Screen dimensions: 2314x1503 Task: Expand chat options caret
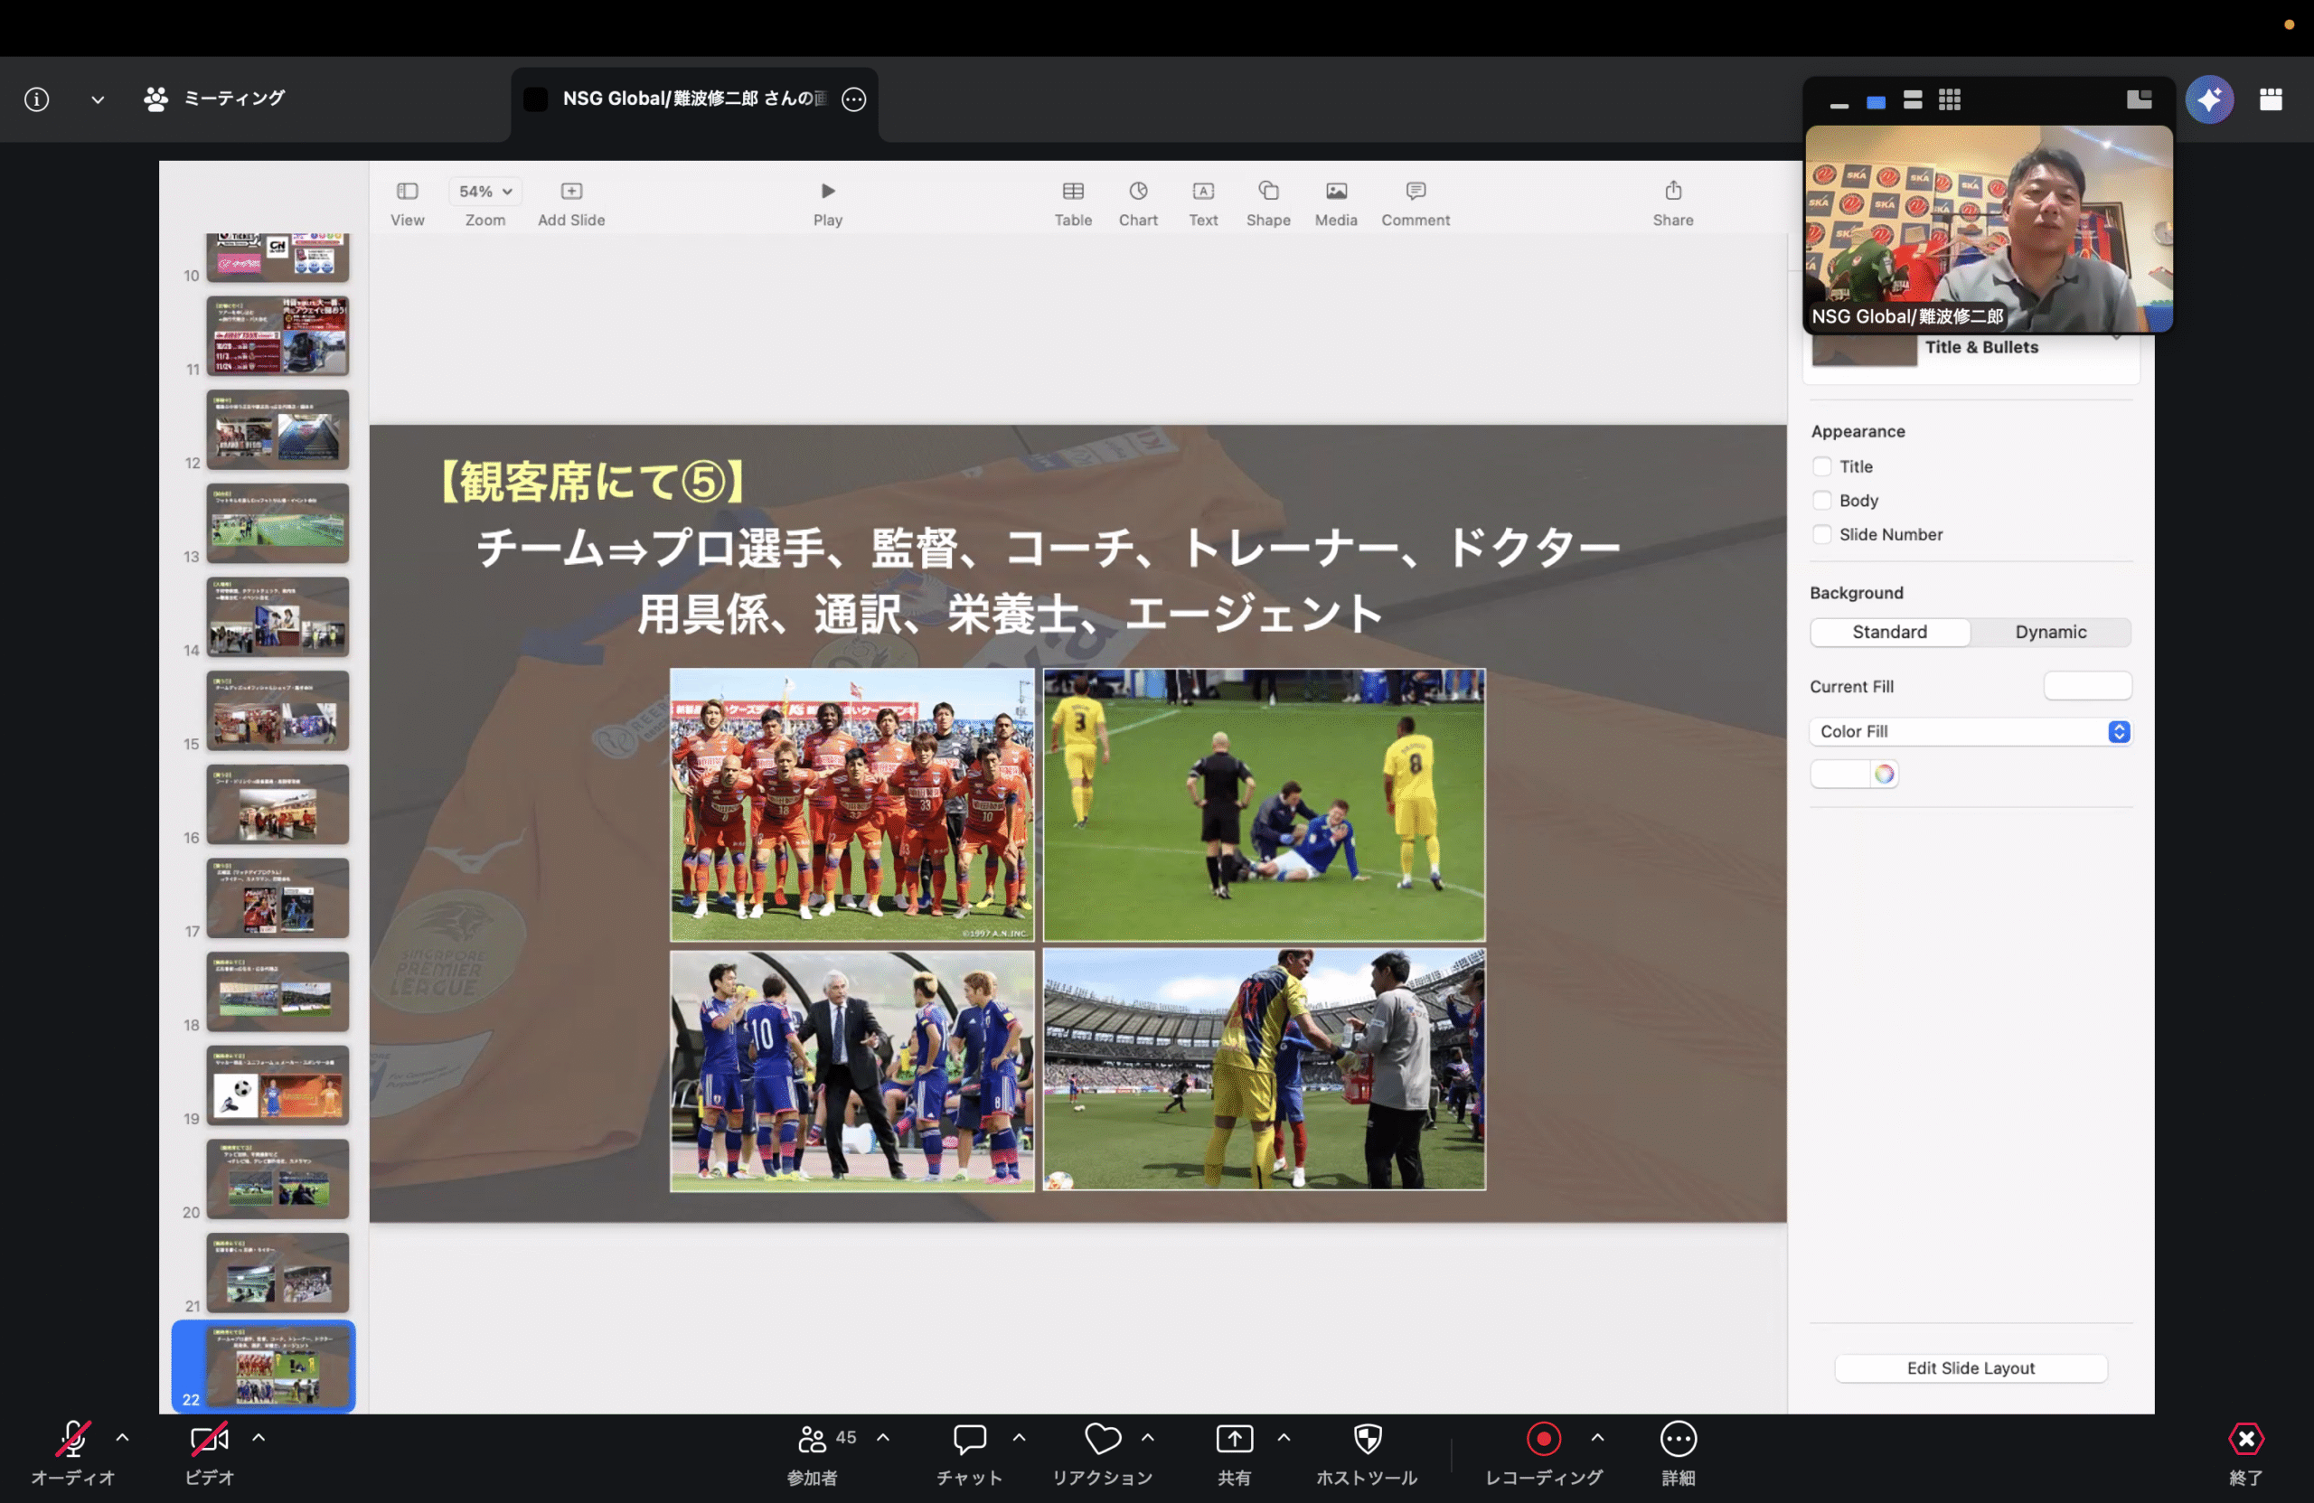pyautogui.click(x=1019, y=1437)
